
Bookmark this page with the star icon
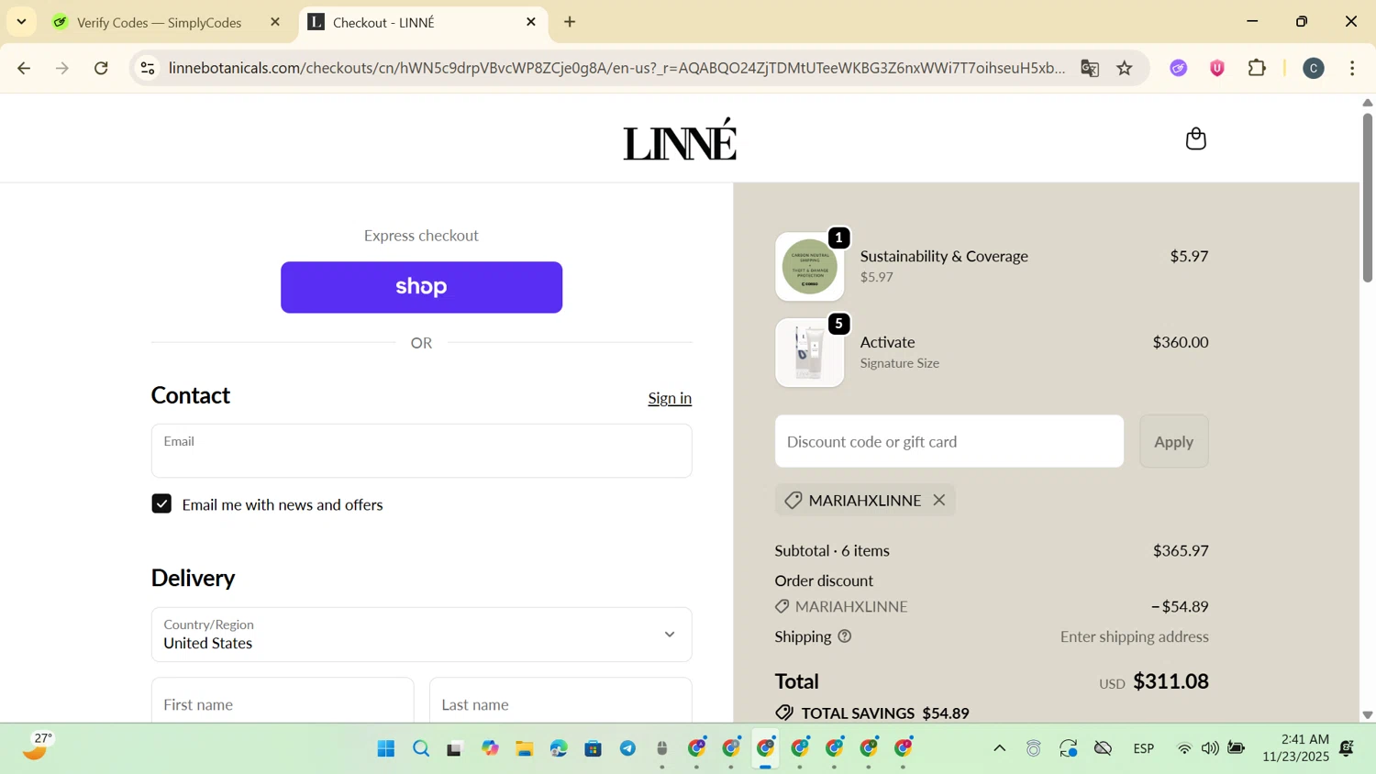(1125, 68)
